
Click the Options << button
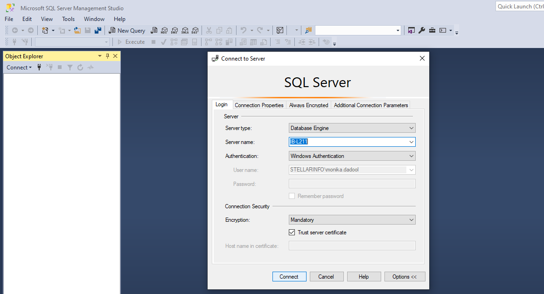[405, 277]
